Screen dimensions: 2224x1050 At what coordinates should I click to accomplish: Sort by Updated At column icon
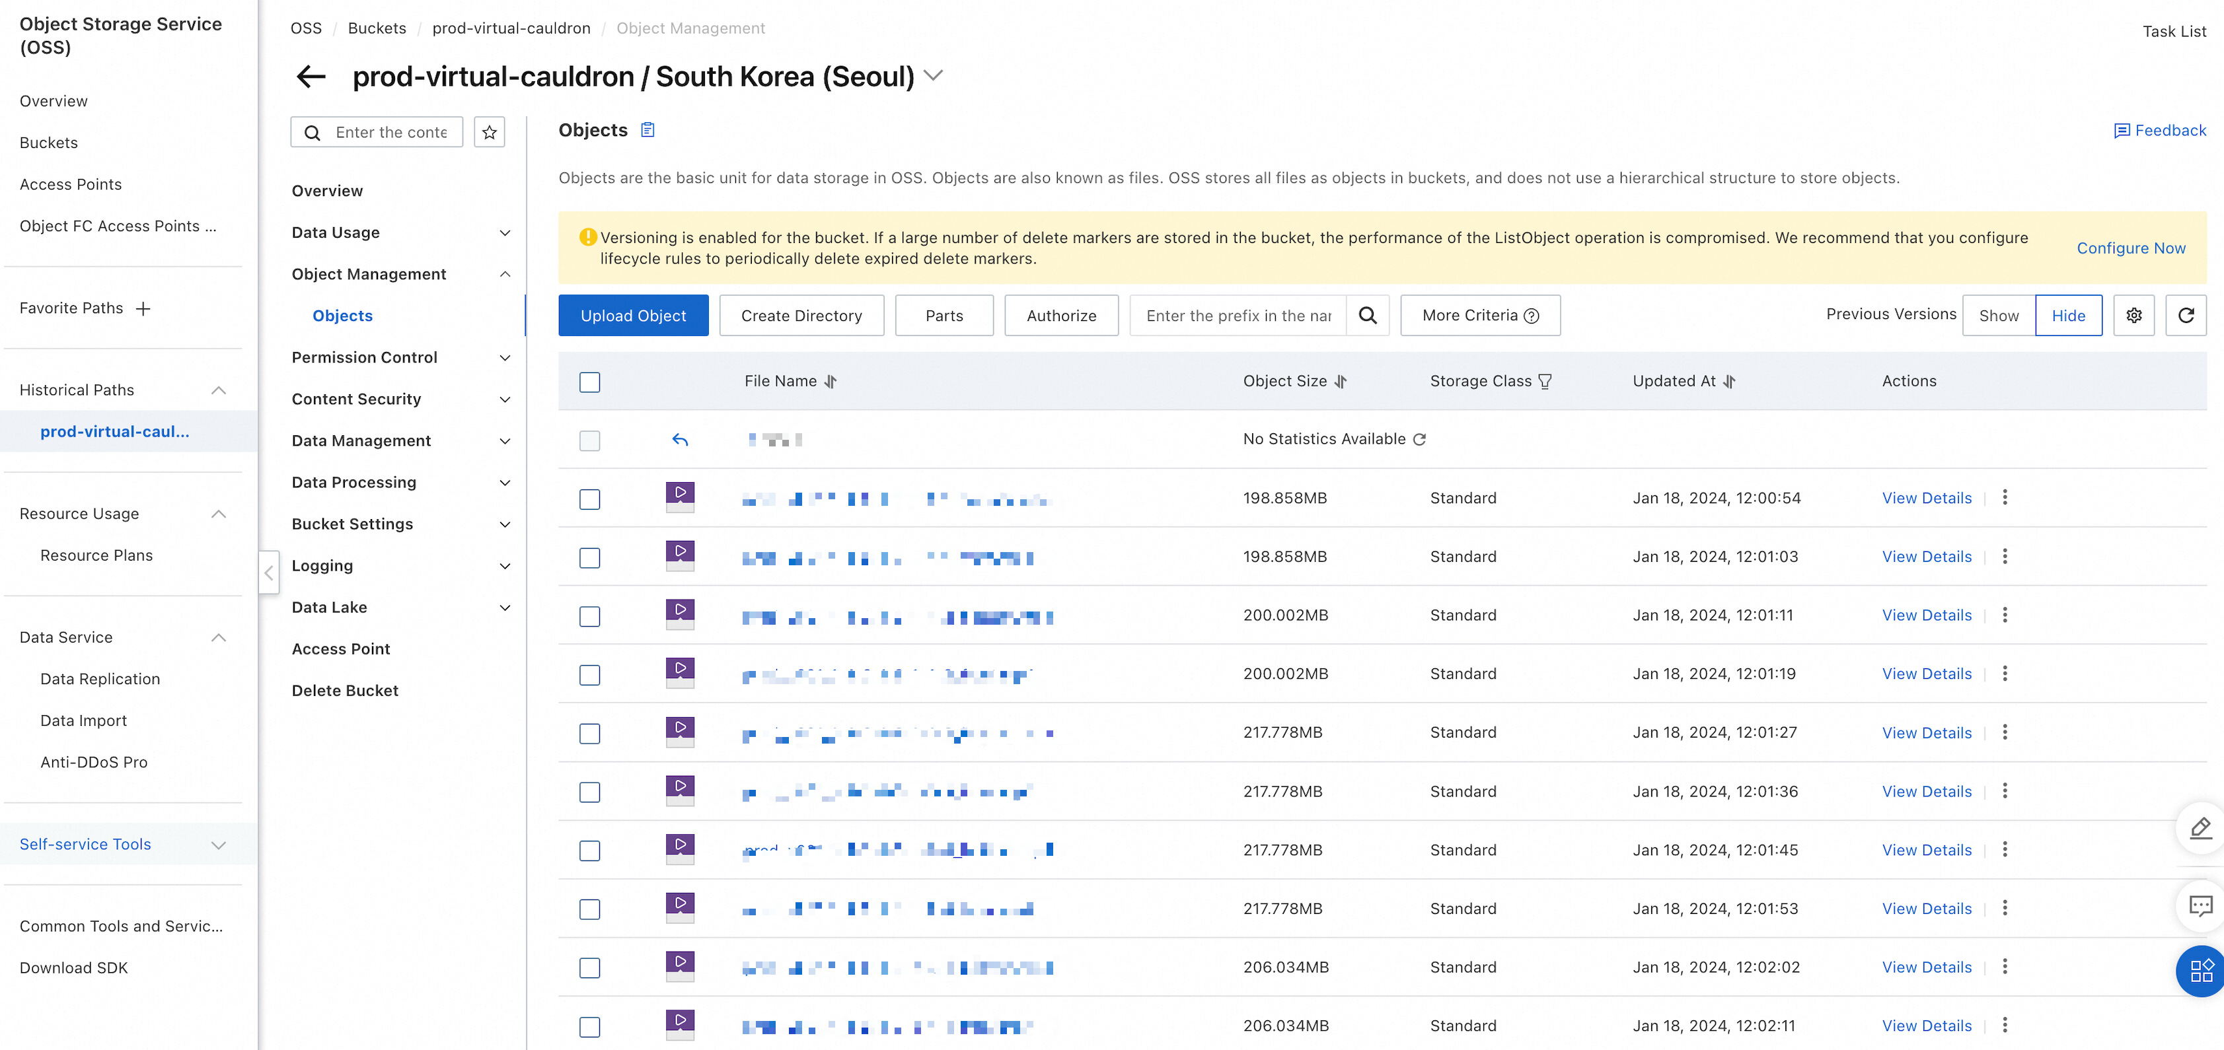coord(1729,381)
